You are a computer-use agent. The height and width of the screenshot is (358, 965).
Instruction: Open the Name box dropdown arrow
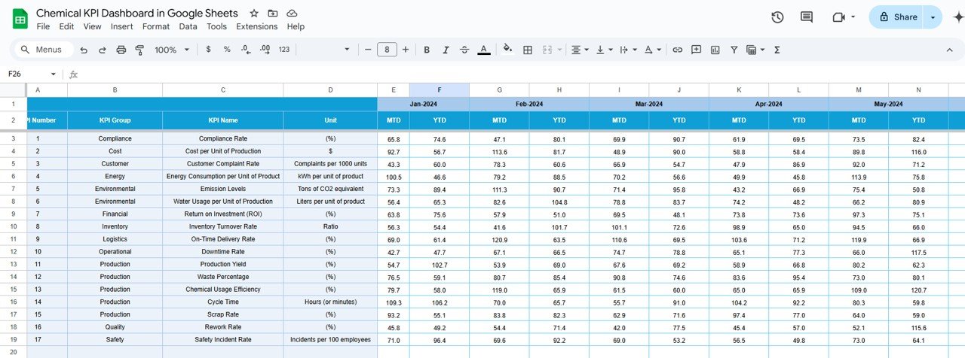point(53,74)
